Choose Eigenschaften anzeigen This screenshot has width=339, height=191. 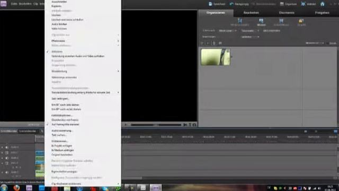[64, 171]
